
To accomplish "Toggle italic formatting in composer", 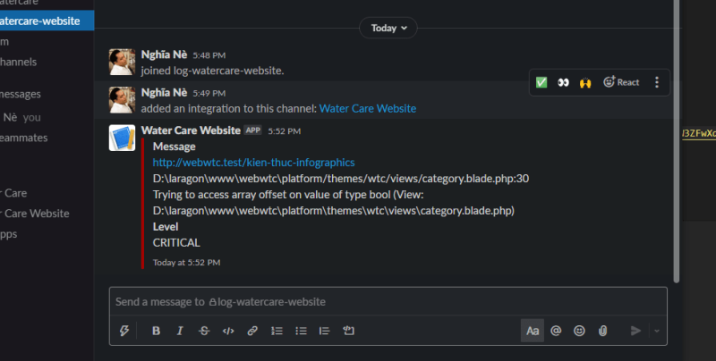I will (180, 331).
